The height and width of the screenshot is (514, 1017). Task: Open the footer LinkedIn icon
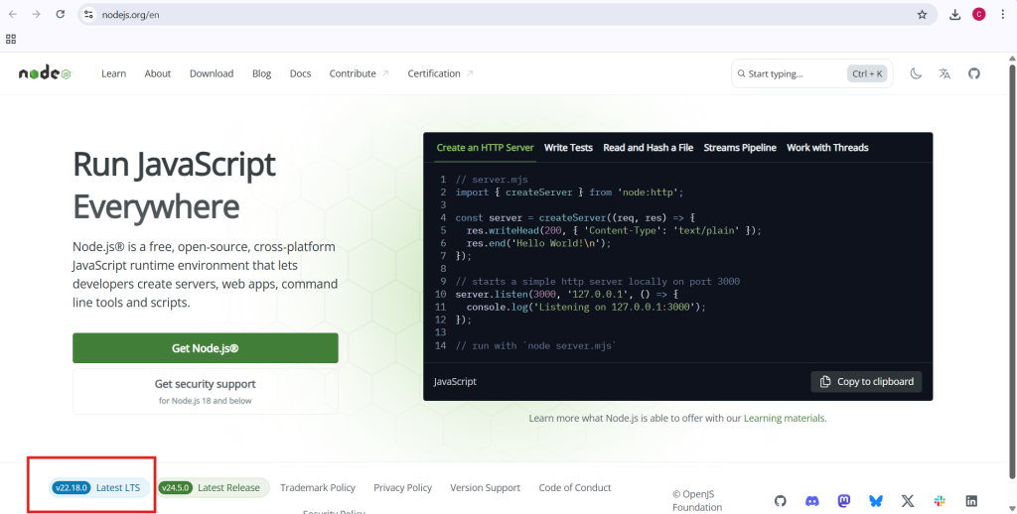971,500
